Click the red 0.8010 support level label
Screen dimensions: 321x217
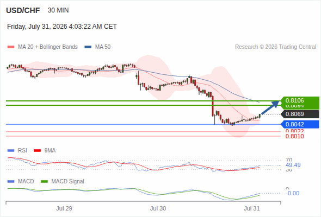[x=294, y=136]
